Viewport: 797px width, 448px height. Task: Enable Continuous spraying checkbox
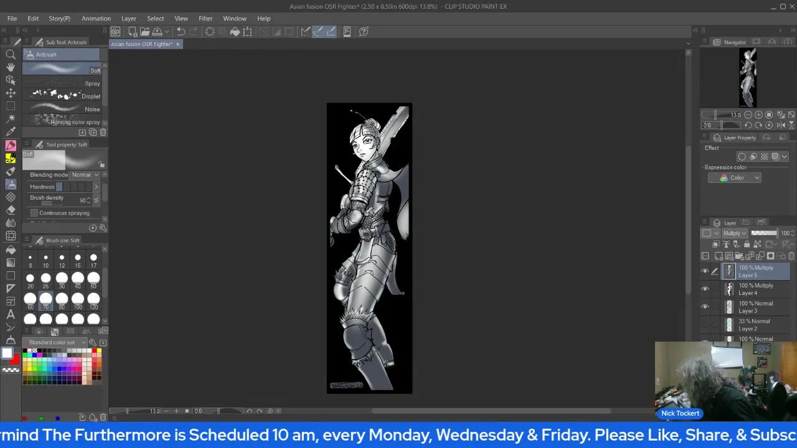[x=34, y=213]
